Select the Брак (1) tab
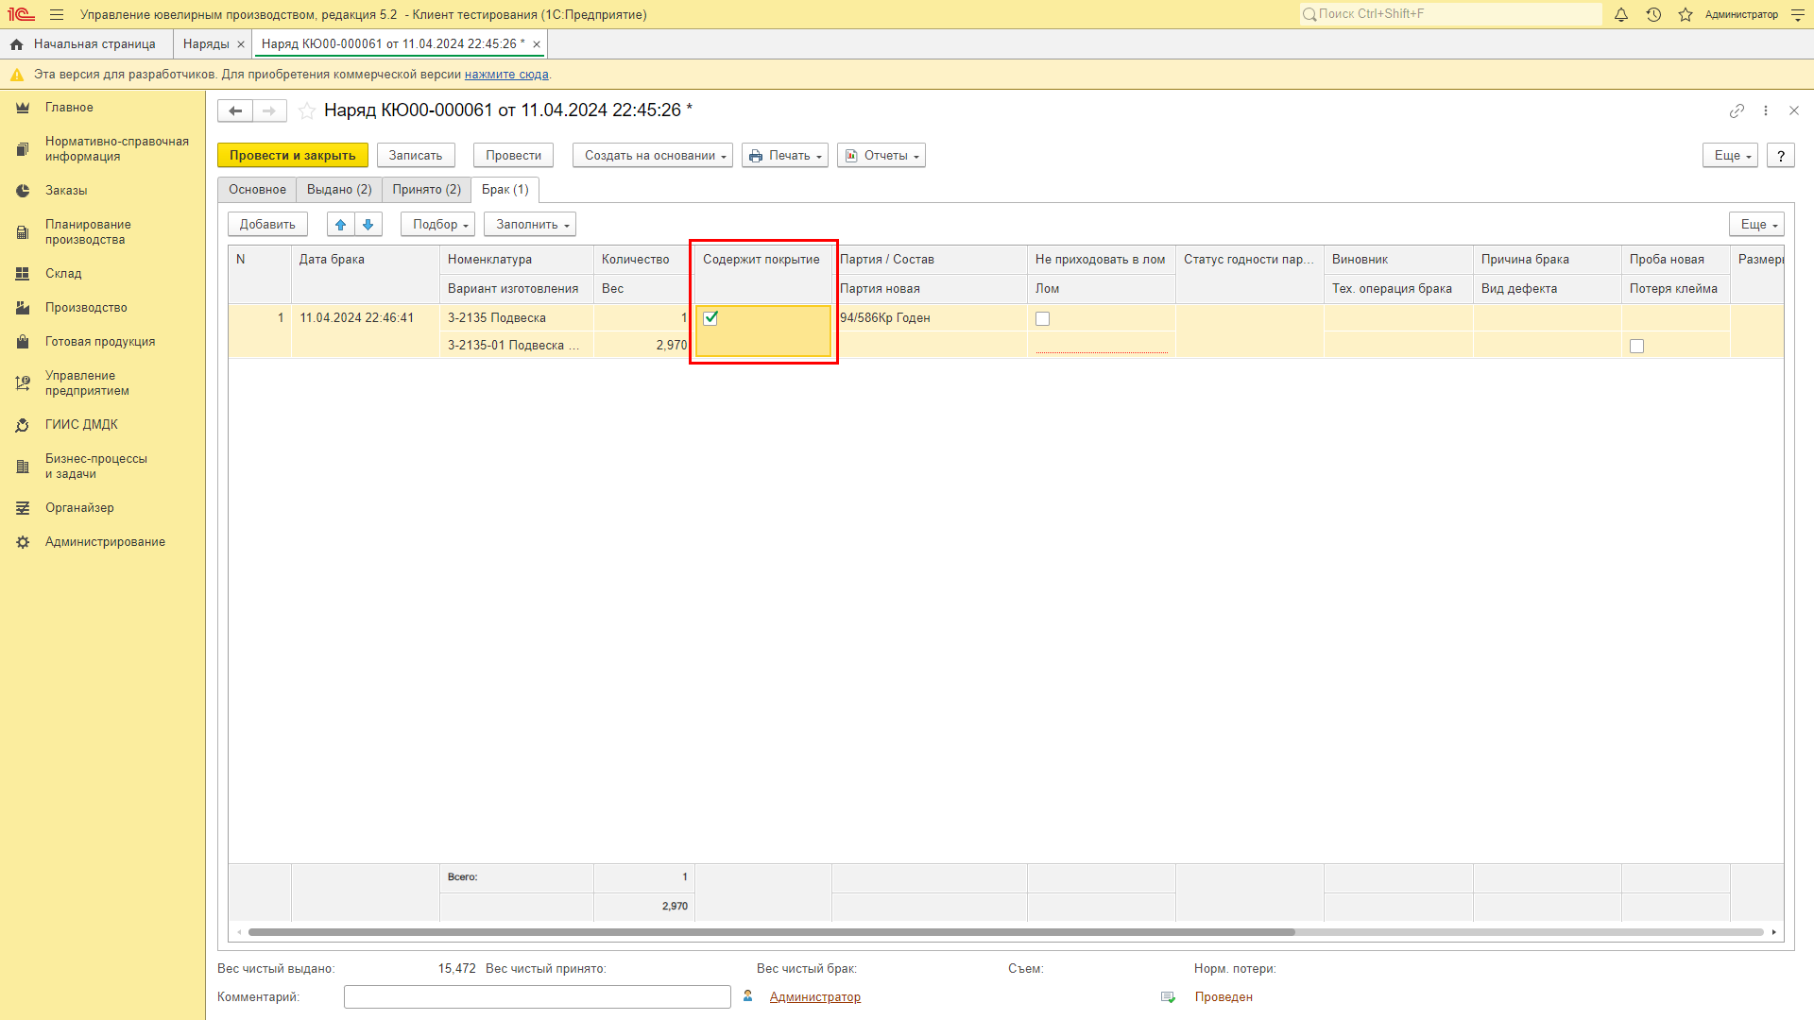The width and height of the screenshot is (1814, 1020). pyautogui.click(x=505, y=190)
